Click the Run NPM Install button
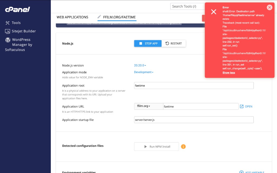 pyautogui.click(x=156, y=147)
